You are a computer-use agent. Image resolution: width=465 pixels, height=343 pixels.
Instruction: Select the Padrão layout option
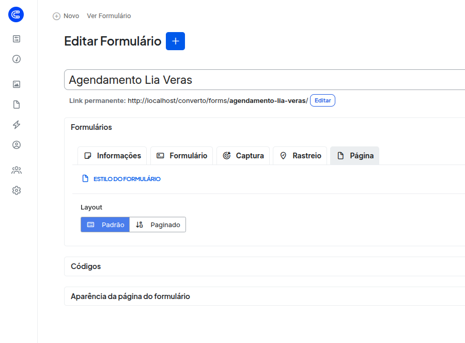[x=105, y=225]
